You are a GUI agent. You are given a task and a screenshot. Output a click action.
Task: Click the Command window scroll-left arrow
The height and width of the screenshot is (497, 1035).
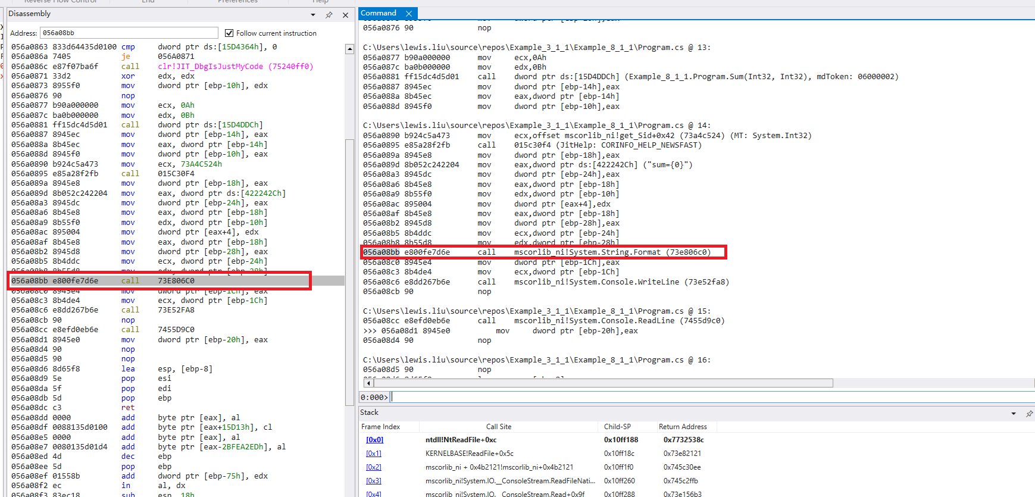pyautogui.click(x=368, y=383)
